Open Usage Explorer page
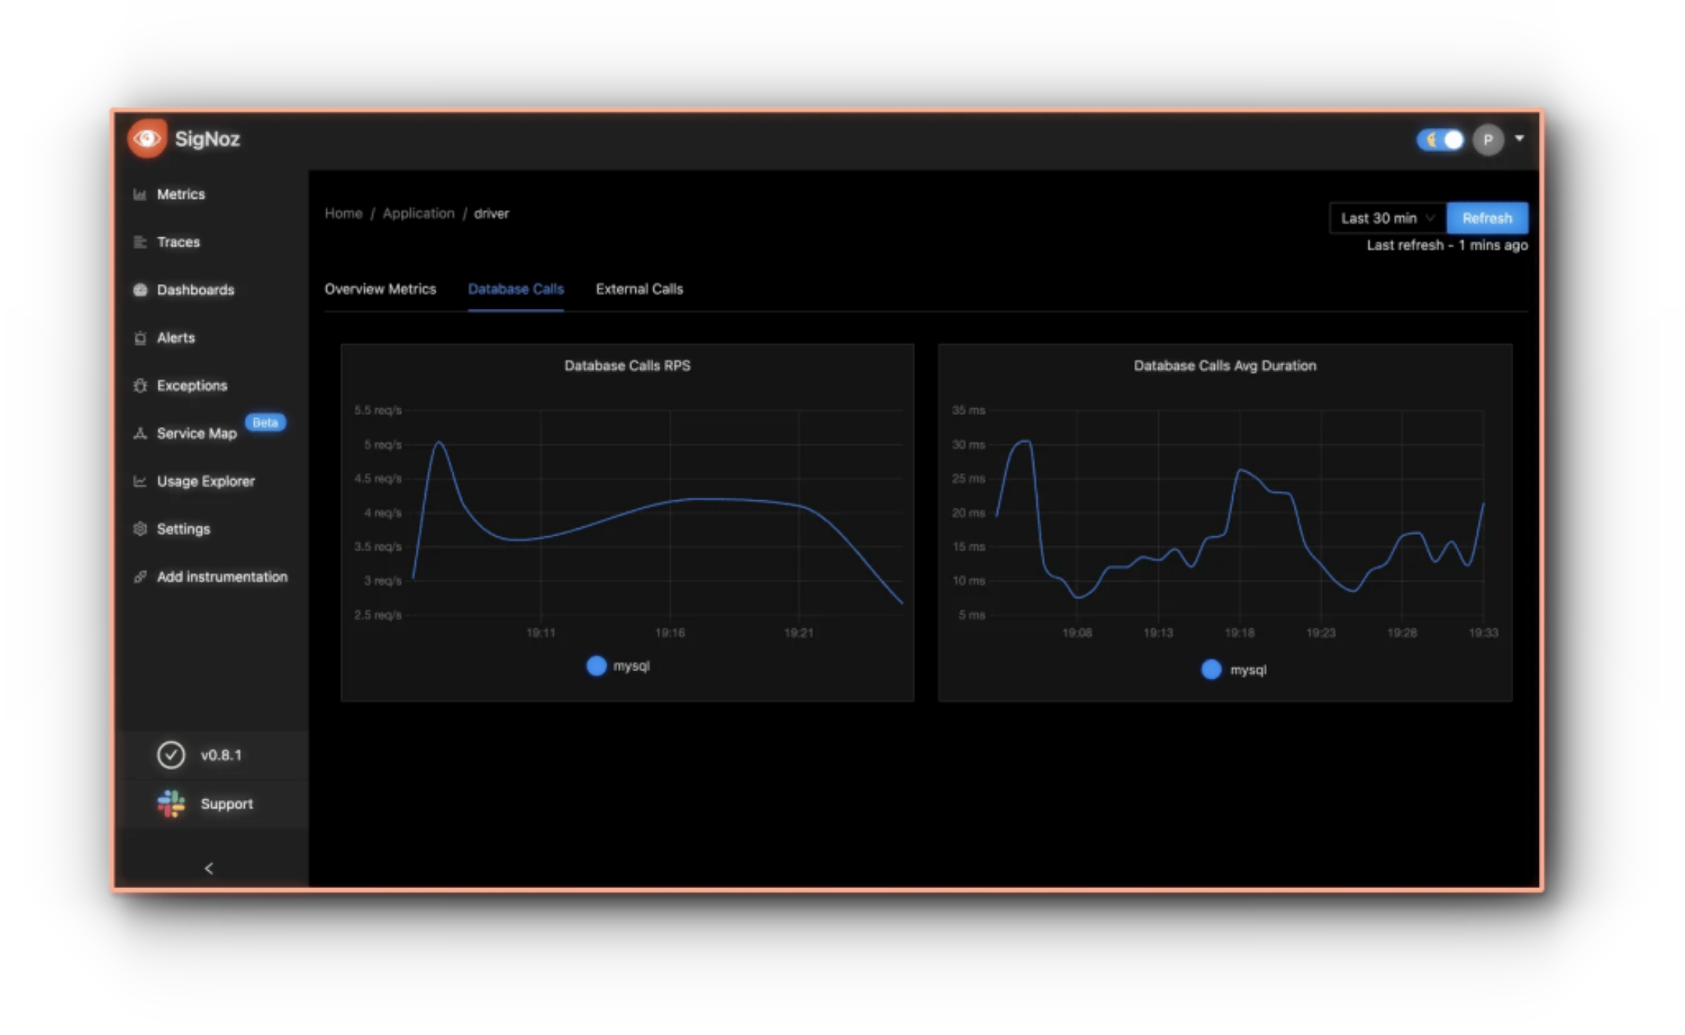The height and width of the screenshot is (1035, 1685). coord(206,481)
